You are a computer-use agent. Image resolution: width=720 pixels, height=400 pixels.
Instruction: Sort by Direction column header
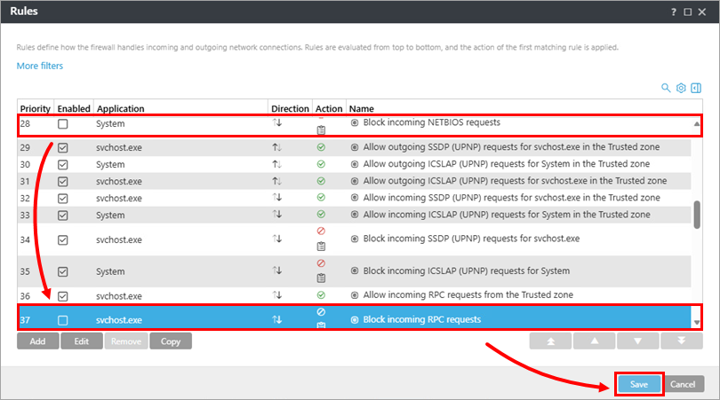[x=290, y=108]
